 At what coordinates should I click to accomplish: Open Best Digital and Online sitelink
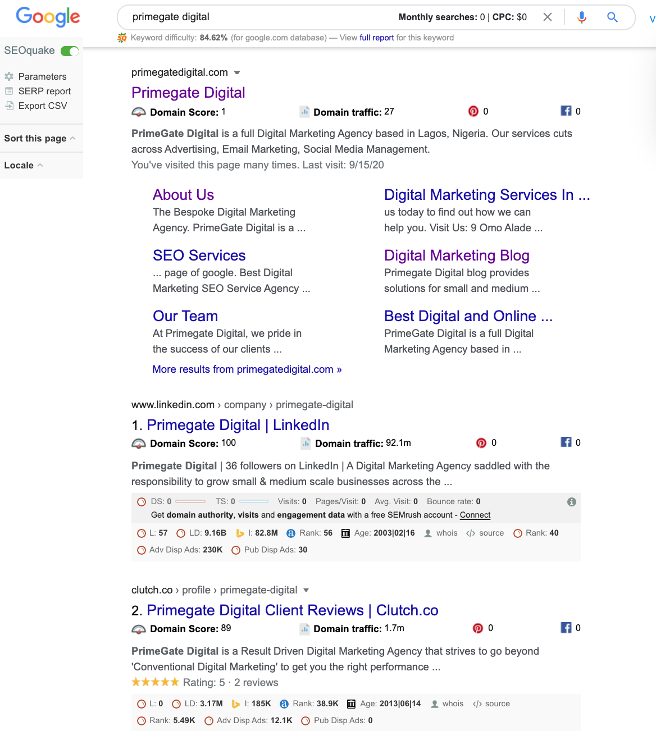tap(468, 316)
